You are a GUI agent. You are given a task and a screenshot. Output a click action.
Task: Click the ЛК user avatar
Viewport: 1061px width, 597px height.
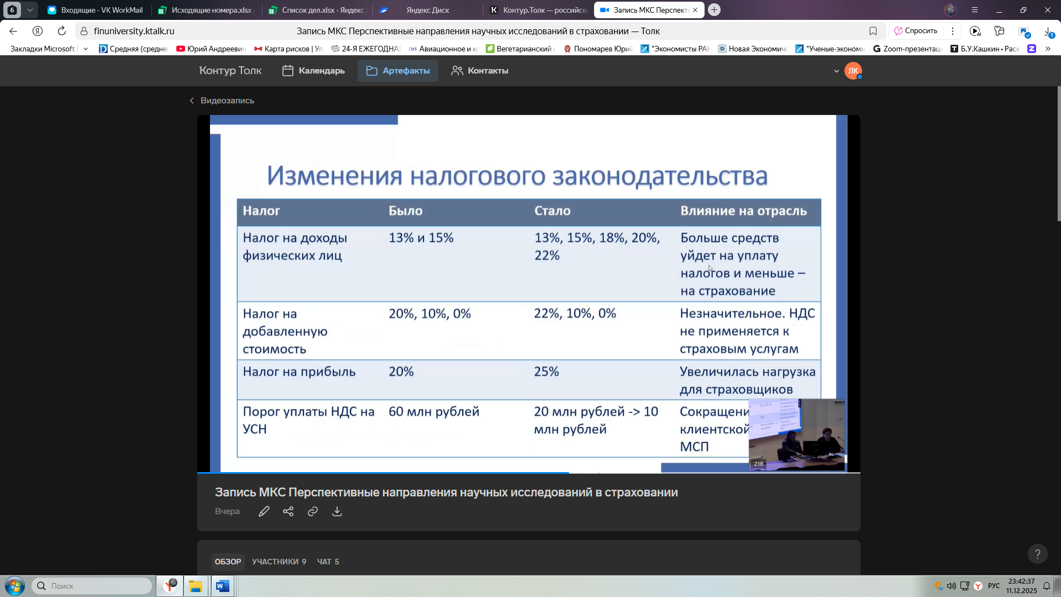[x=853, y=71]
